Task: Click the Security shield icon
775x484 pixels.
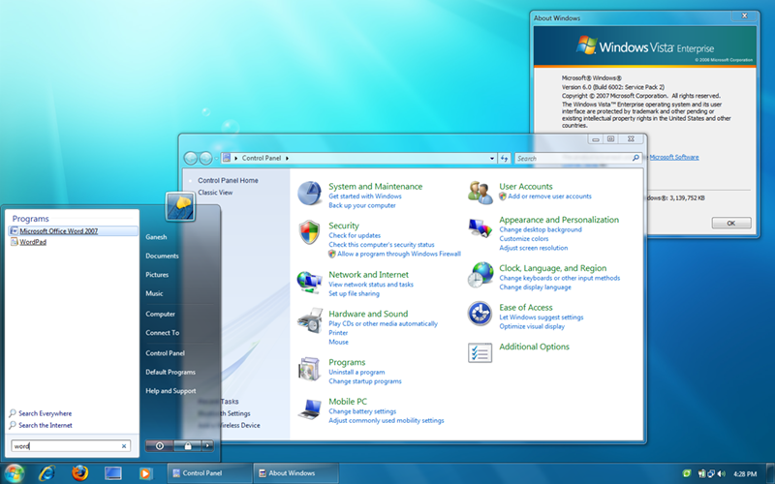Action: pyautogui.click(x=310, y=233)
